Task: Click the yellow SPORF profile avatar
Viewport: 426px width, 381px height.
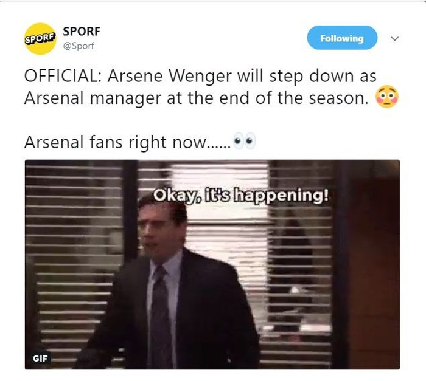Action: click(40, 38)
